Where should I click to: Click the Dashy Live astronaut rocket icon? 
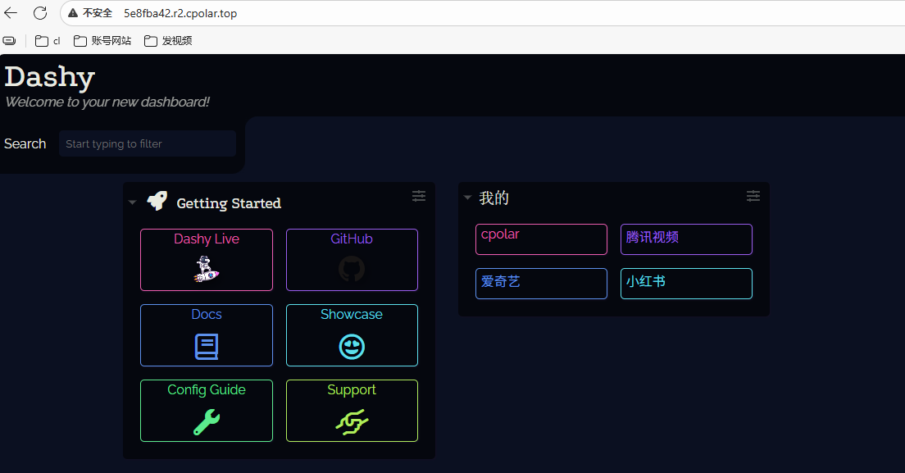coord(207,269)
